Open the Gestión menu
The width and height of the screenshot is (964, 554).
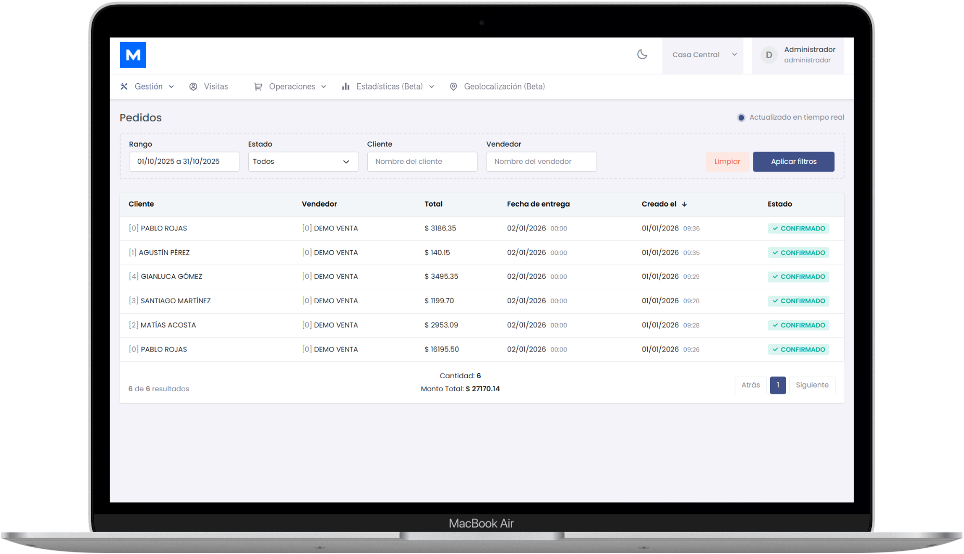(x=148, y=86)
